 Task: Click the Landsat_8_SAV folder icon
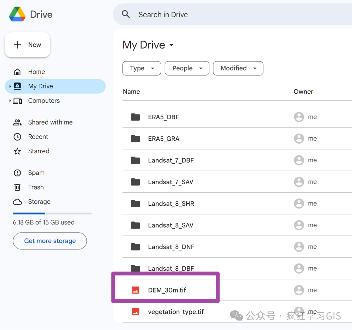pyautogui.click(x=135, y=225)
